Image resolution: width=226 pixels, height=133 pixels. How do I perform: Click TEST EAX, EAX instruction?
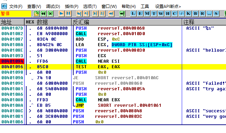click(x=97, y=67)
